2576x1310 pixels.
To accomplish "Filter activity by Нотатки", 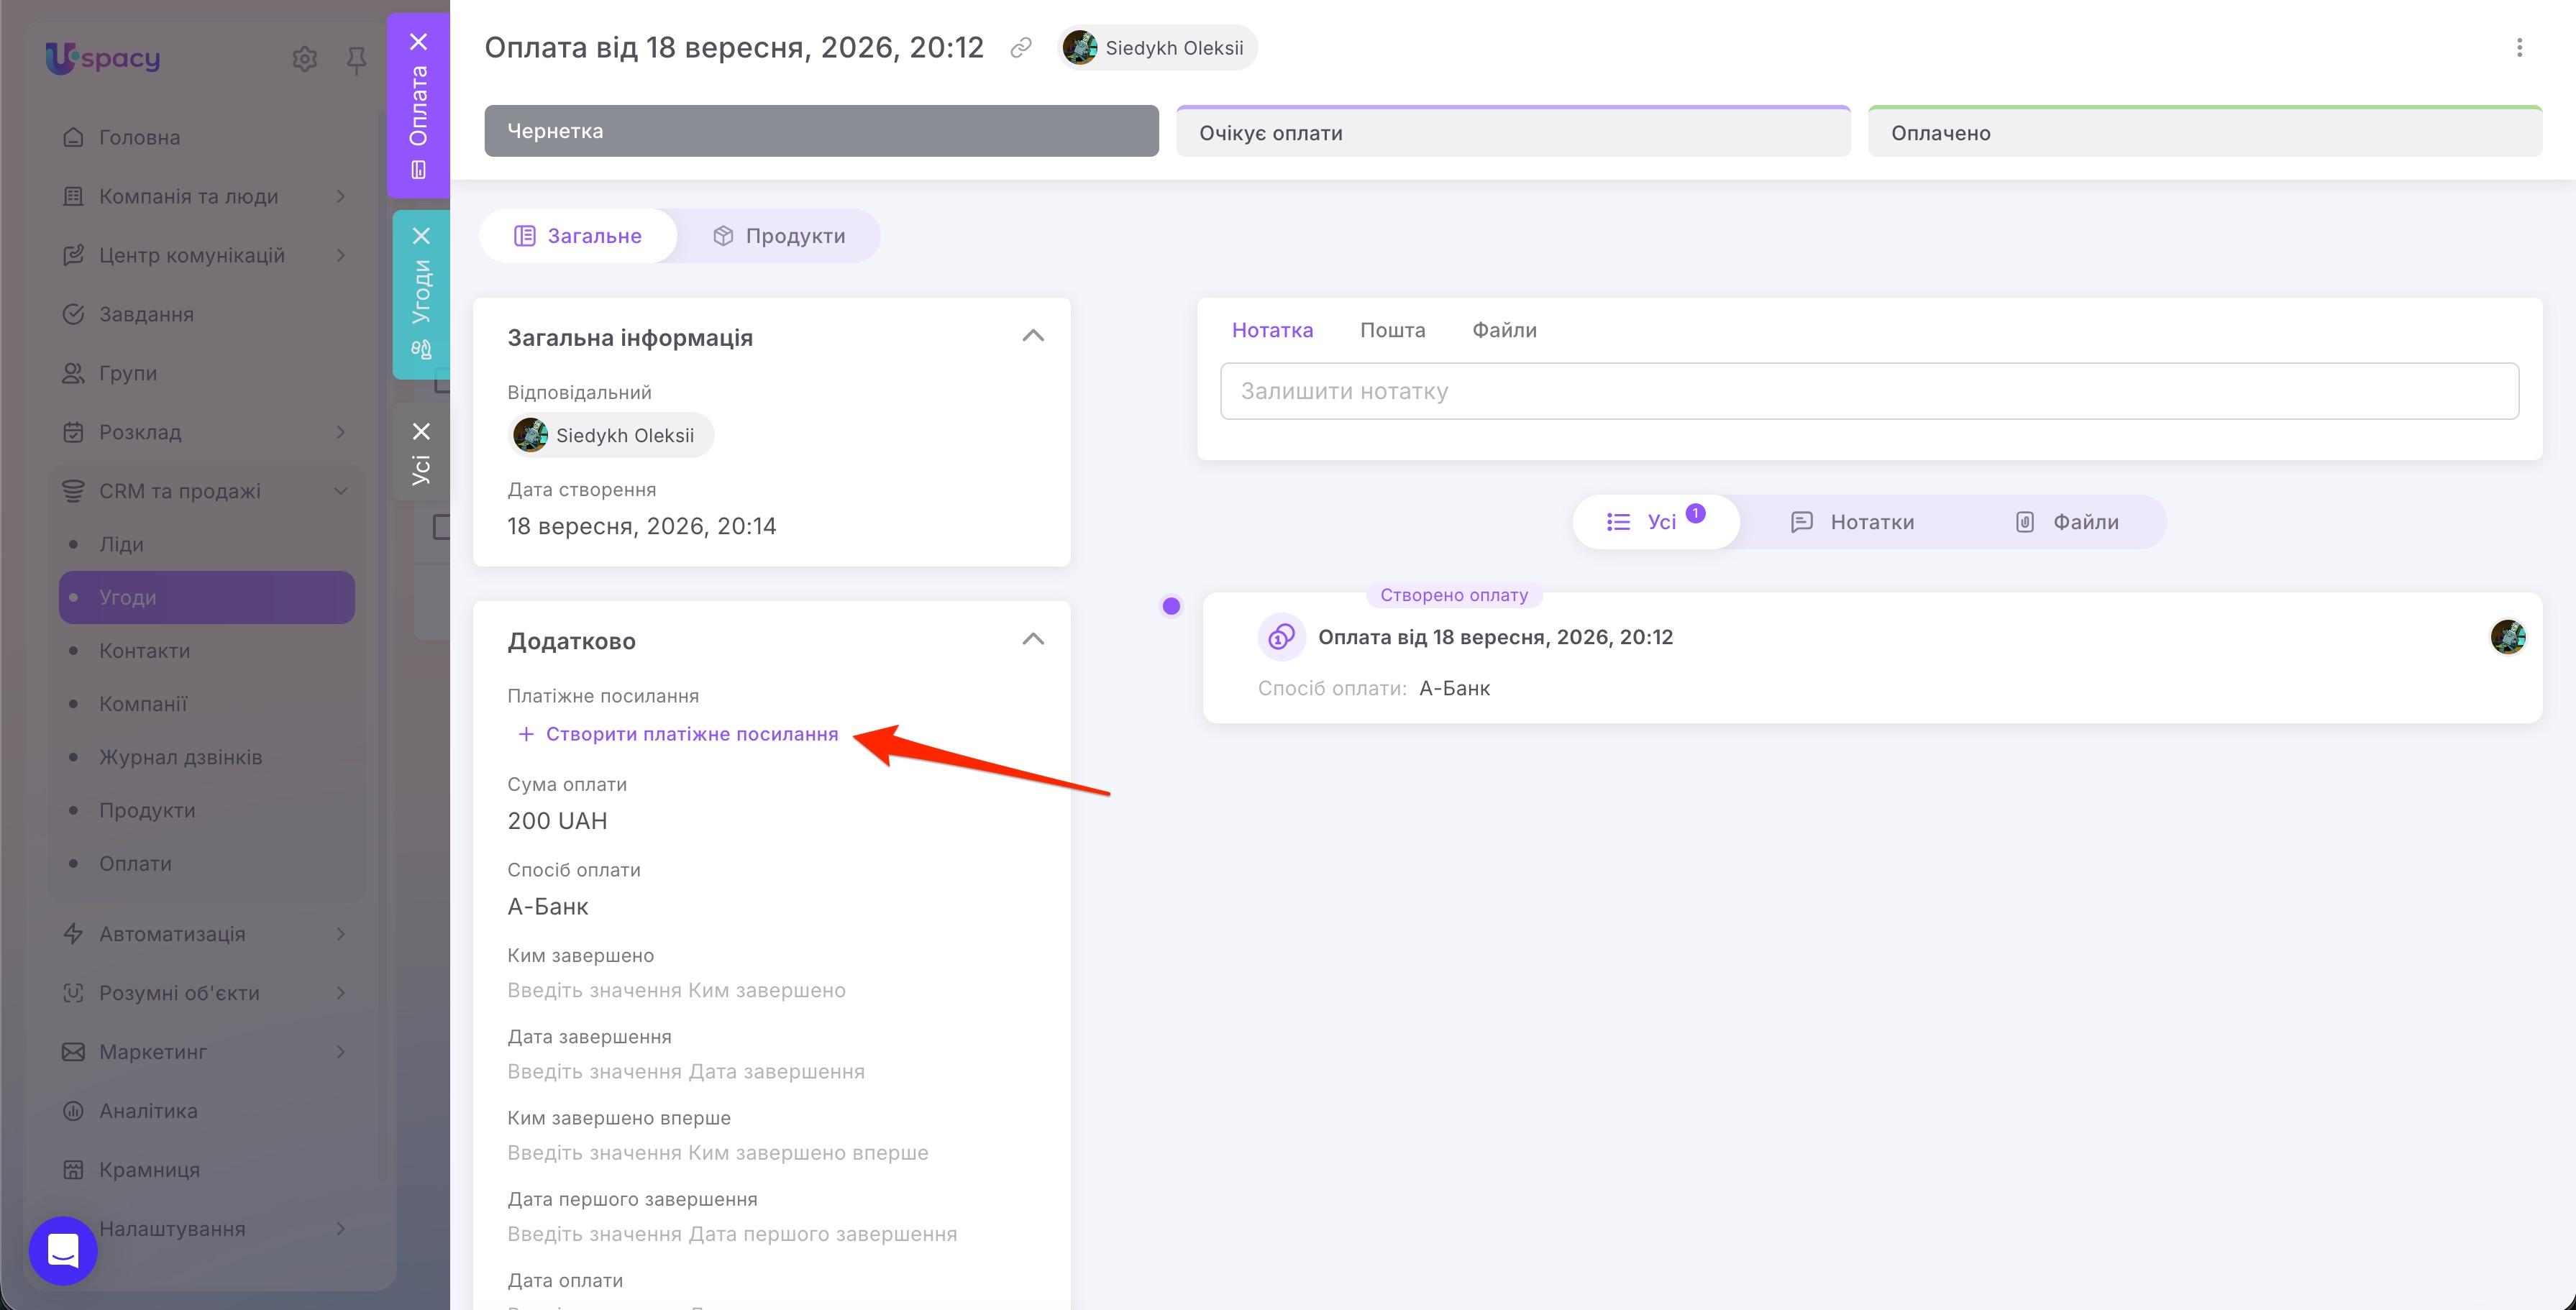I will pyautogui.click(x=1852, y=522).
